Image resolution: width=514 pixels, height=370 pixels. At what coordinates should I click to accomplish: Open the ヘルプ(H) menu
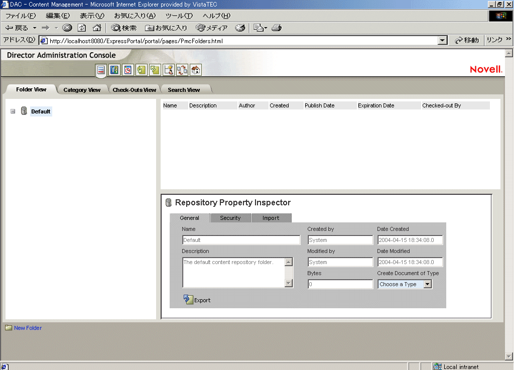pyautogui.click(x=216, y=16)
